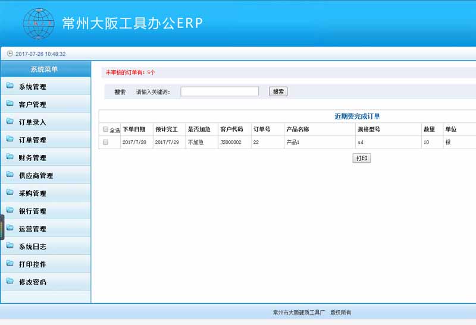
Task: Click the sidebar collapse handle on left edge
Action: pos(2,227)
